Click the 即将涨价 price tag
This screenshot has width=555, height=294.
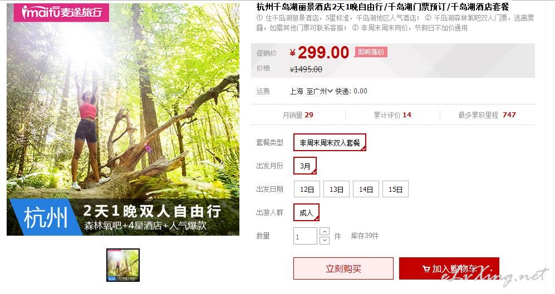click(371, 52)
